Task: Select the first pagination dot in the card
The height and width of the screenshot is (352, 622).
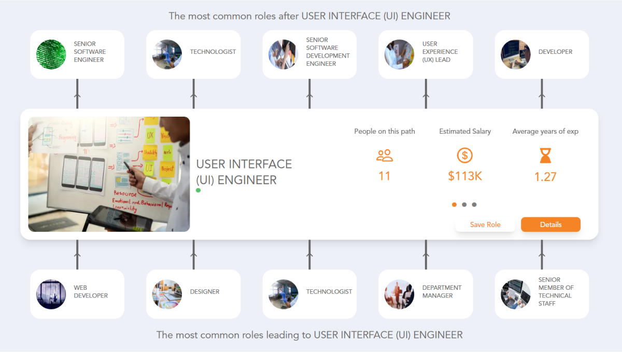Action: [454, 204]
